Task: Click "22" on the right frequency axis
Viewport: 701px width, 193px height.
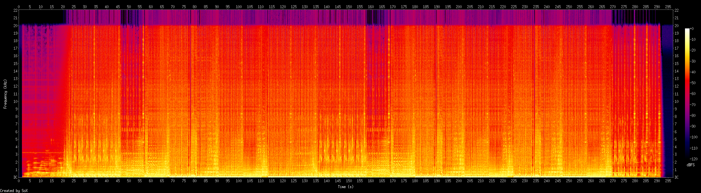Action: coord(676,10)
